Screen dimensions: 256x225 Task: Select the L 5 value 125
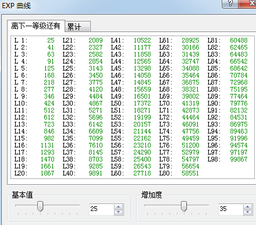pyautogui.click(x=49, y=68)
